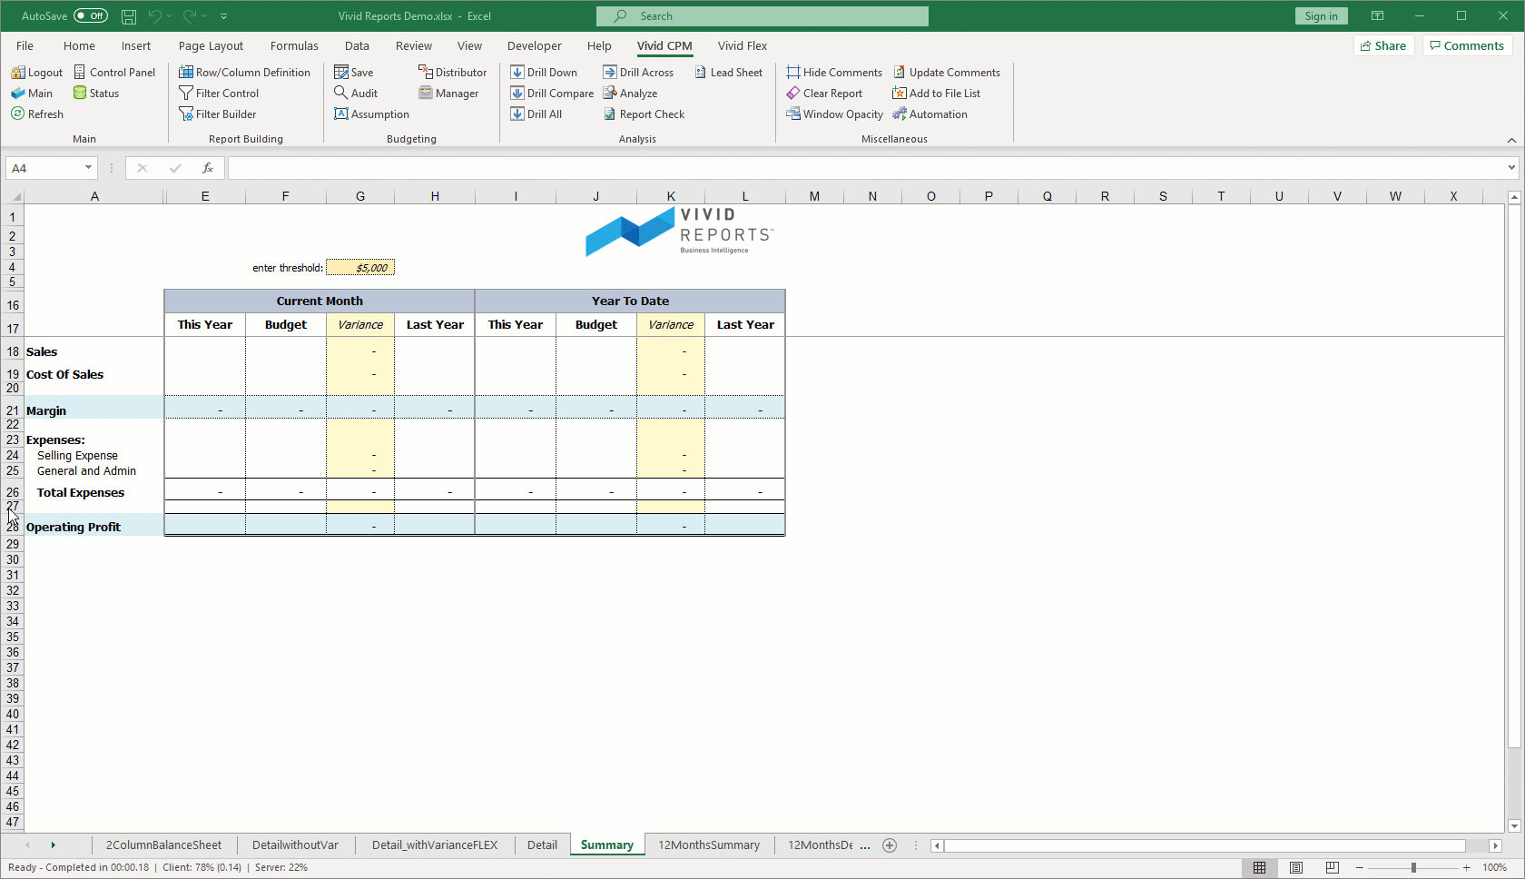The image size is (1525, 879).
Task: Expand the Name Box dropdown
Action: 88,168
